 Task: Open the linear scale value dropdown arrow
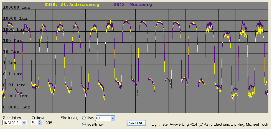tap(113, 118)
